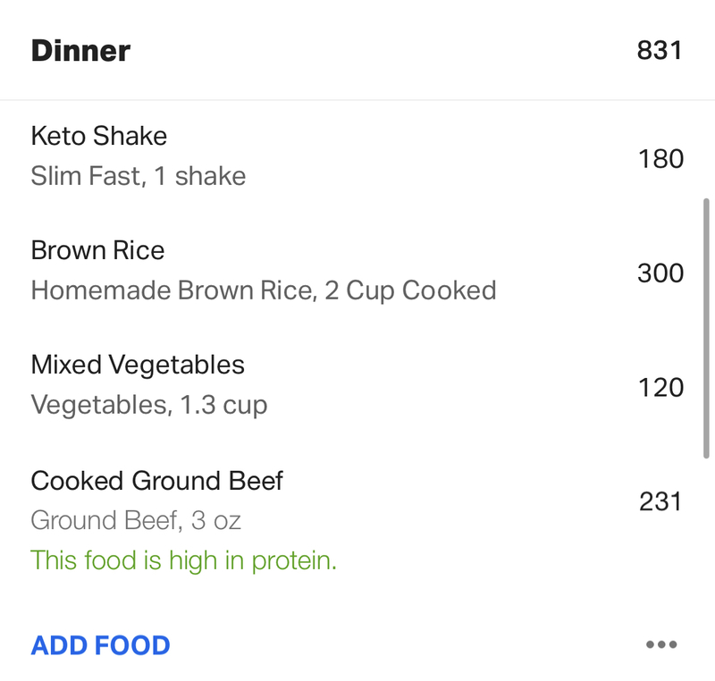Viewport: 715px width, 681px height.
Task: Tap the 120 calories value for Mixed Vegetables
Action: pyautogui.click(x=660, y=388)
